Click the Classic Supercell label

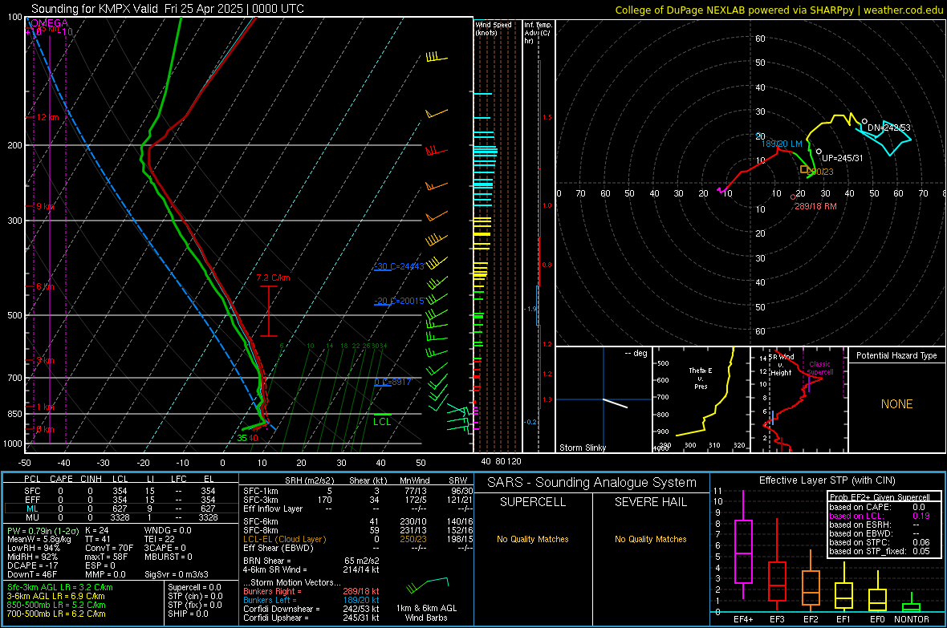[820, 368]
